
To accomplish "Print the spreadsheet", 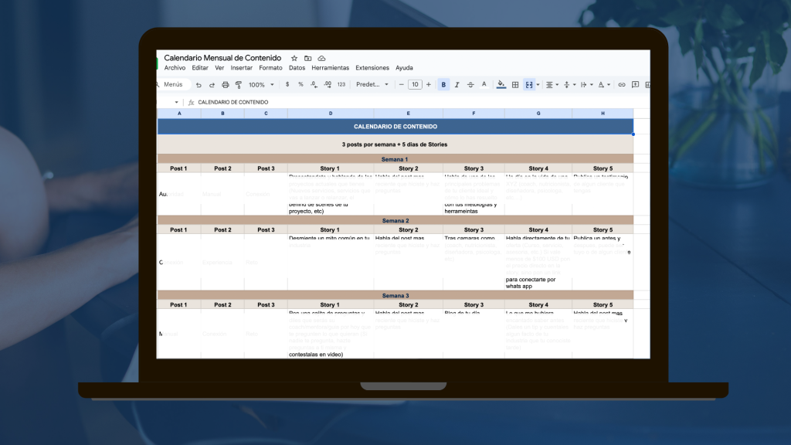I will coord(226,85).
